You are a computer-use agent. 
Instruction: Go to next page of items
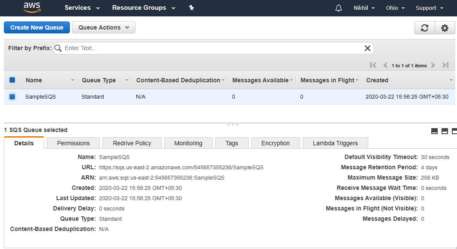point(433,65)
